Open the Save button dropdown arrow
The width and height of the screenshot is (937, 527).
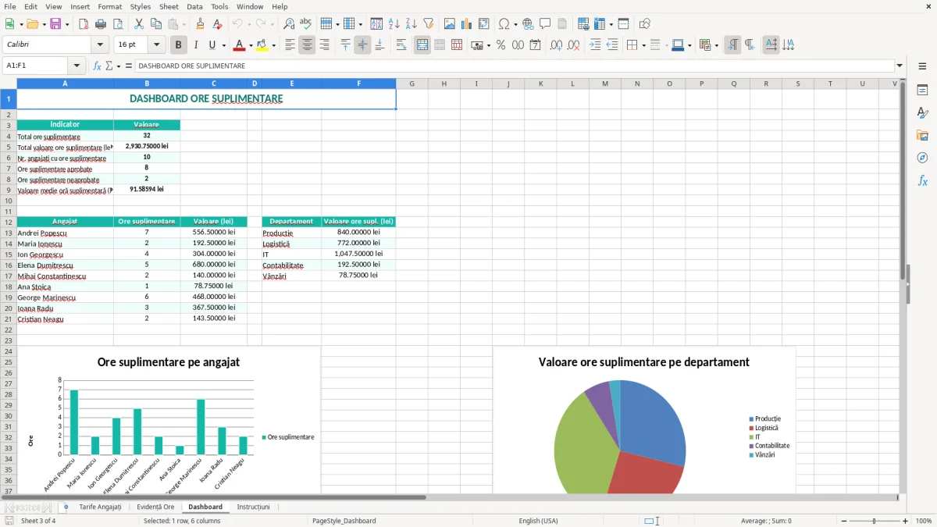[x=67, y=24]
